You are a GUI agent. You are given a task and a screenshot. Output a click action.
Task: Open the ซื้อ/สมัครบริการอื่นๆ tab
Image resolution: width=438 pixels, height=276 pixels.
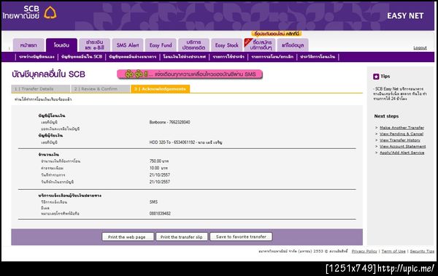pyautogui.click(x=260, y=45)
